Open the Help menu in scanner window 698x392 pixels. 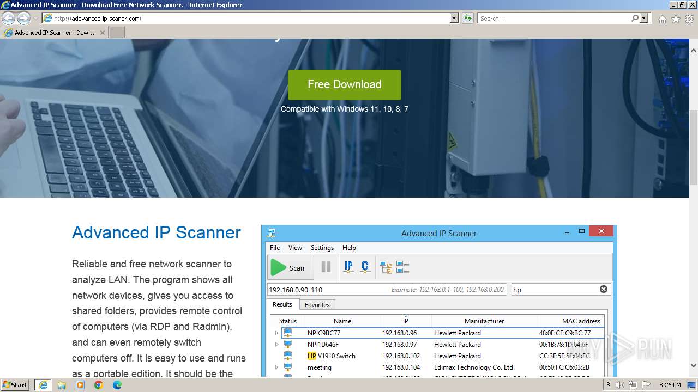(x=349, y=247)
